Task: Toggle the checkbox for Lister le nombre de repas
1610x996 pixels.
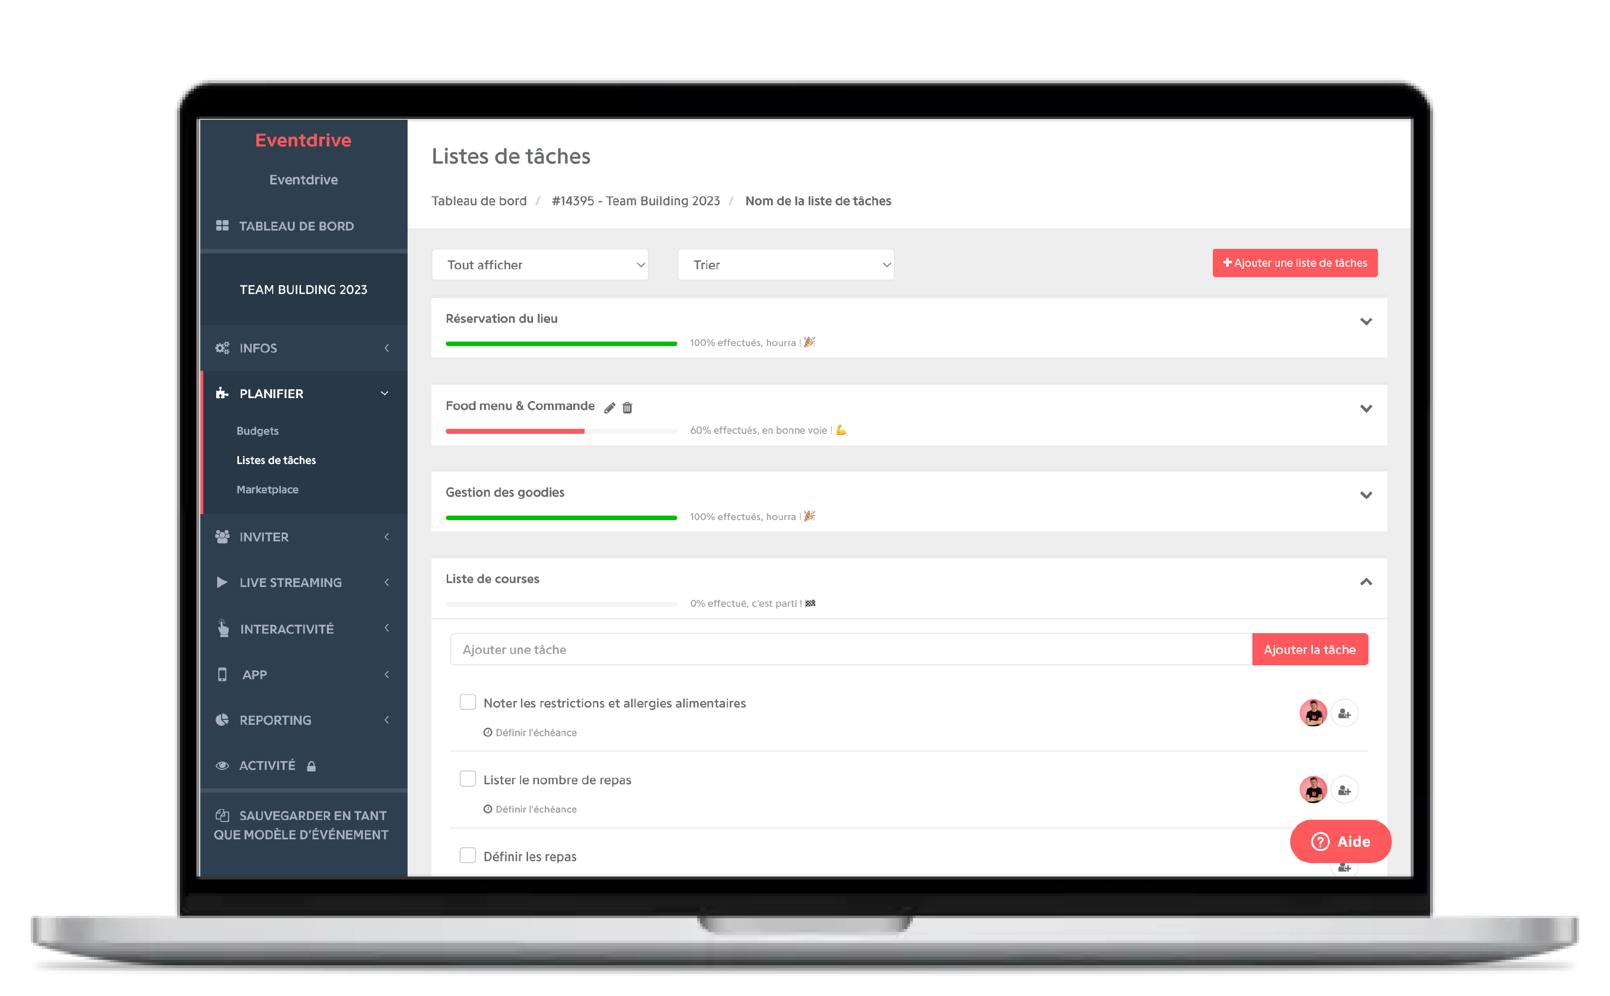Action: (x=467, y=779)
